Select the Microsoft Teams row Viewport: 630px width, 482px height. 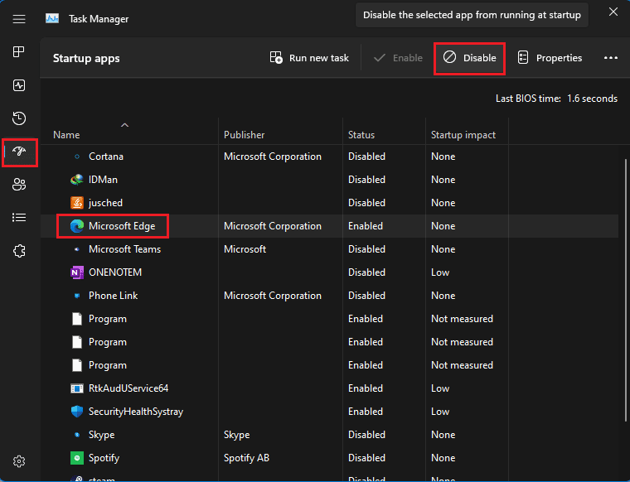[x=329, y=249]
